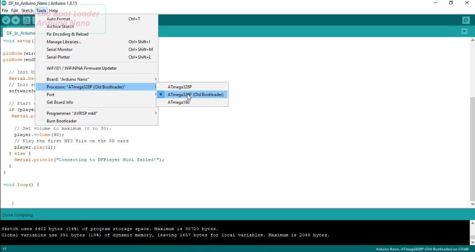Choose Auto Format from Tools menu
The image size is (475, 252).
tap(96, 19)
